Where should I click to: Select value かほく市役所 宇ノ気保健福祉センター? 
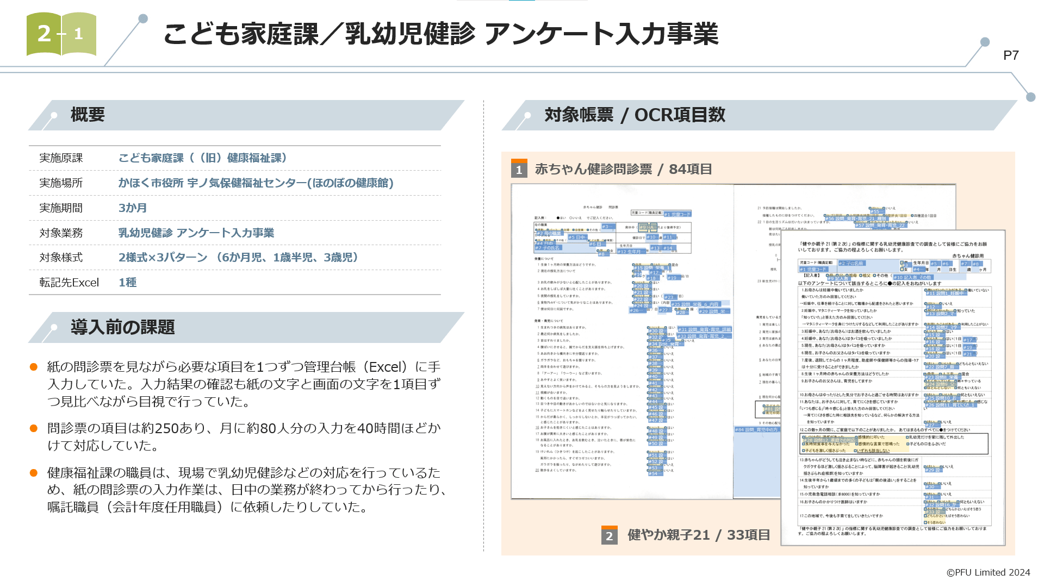coord(256,183)
